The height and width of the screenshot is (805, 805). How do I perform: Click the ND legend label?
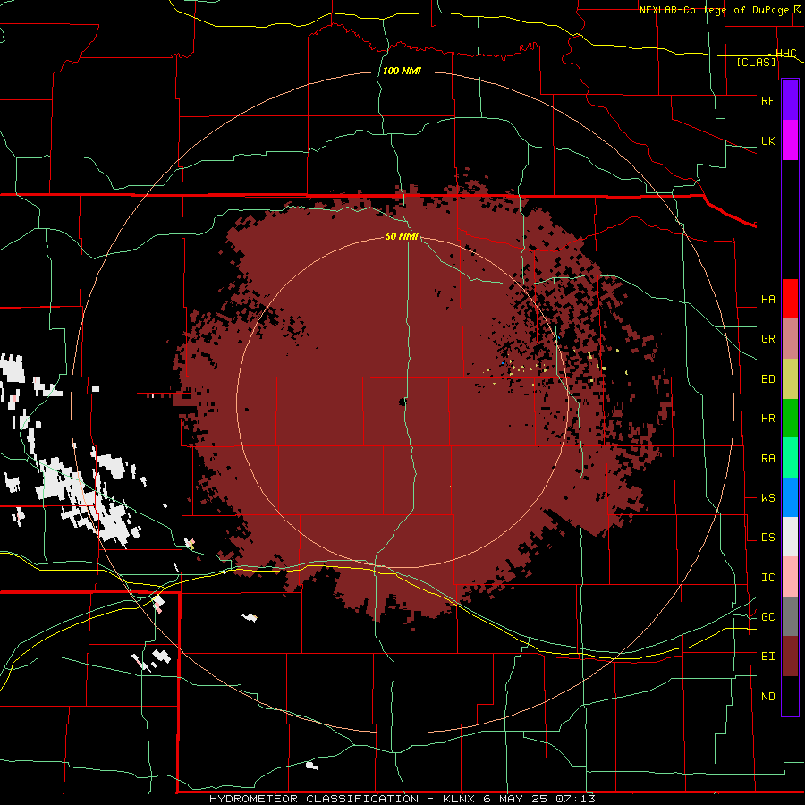pos(767,696)
